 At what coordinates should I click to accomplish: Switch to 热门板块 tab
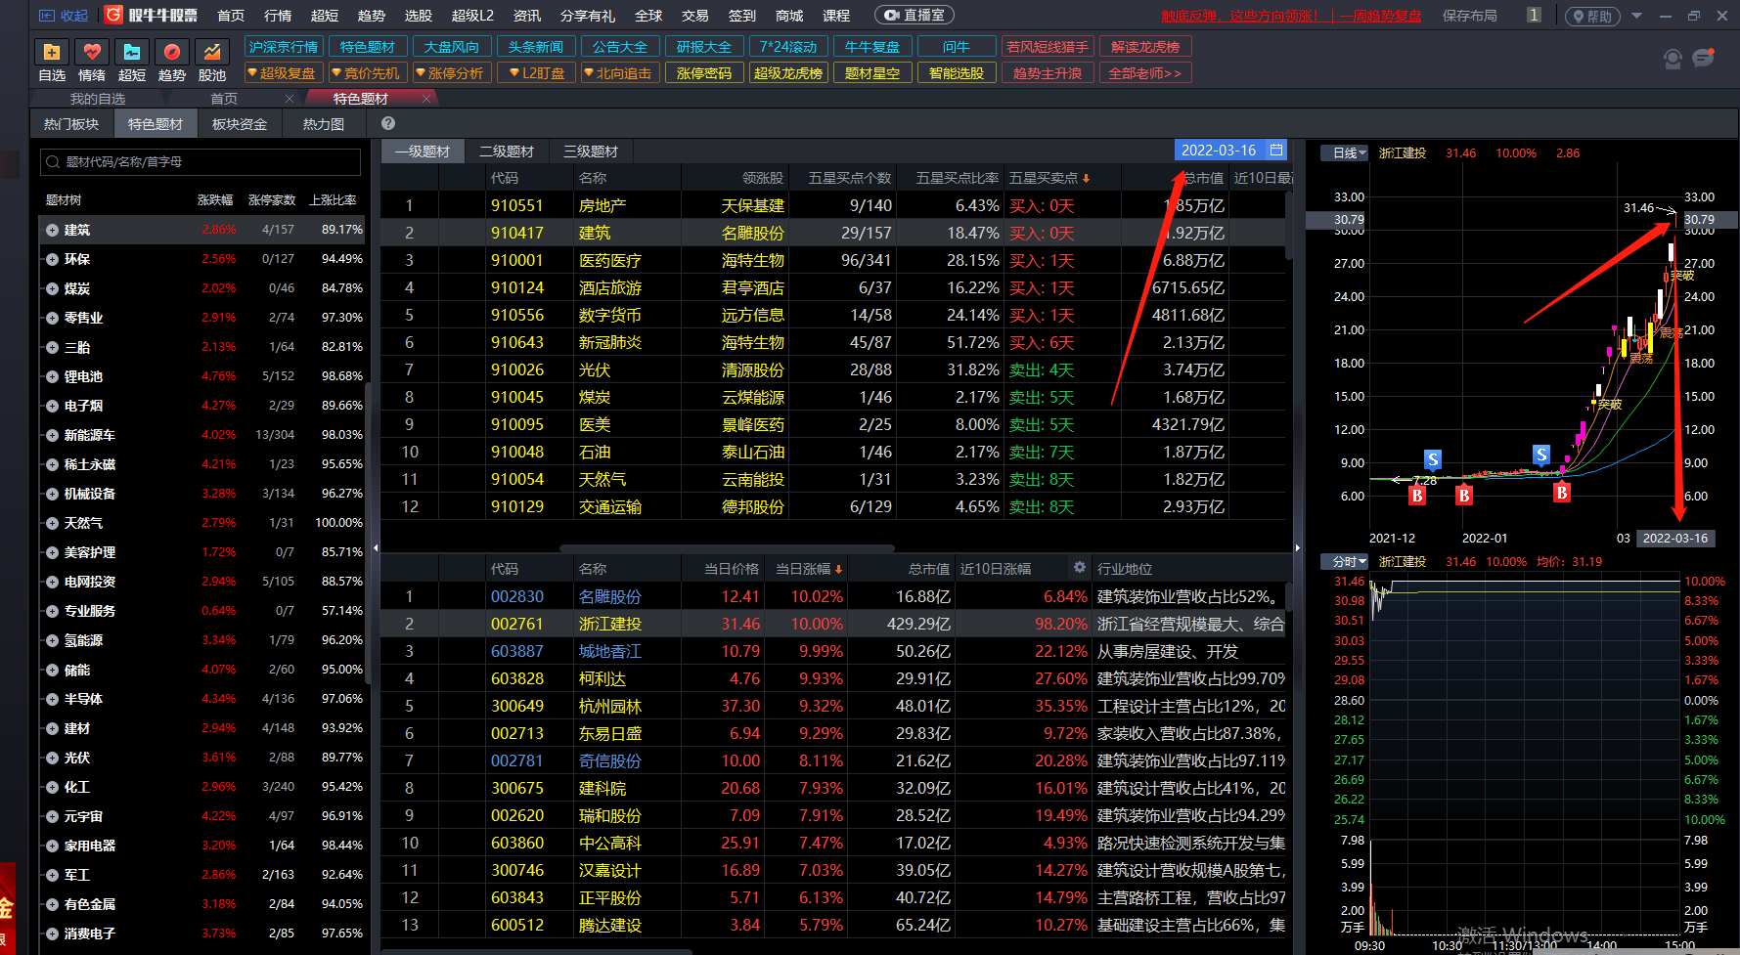71,124
